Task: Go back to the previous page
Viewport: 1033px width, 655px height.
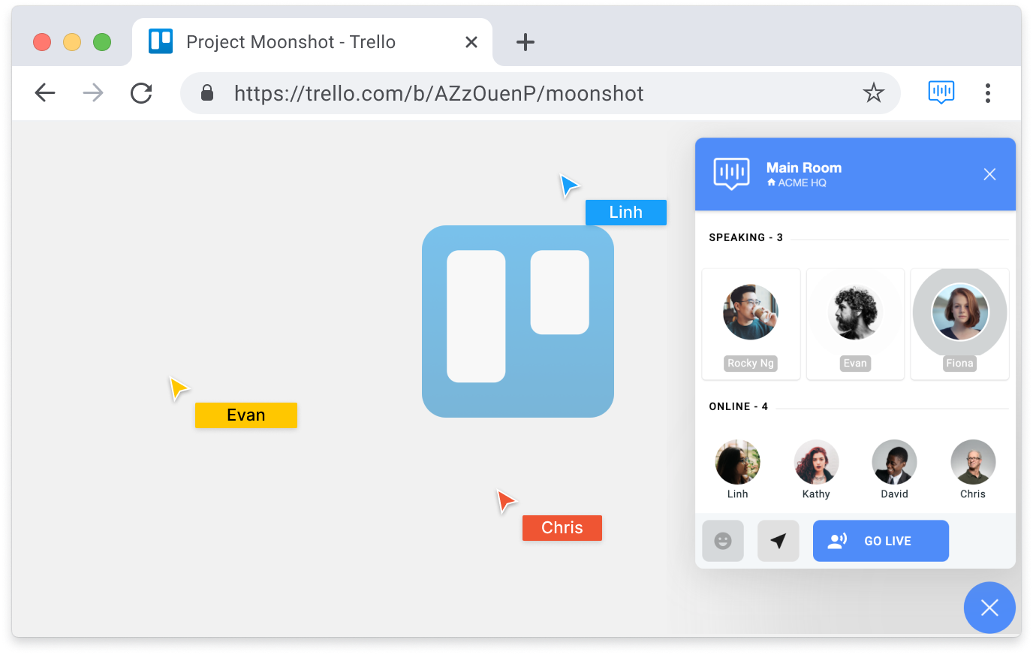Action: pos(45,93)
